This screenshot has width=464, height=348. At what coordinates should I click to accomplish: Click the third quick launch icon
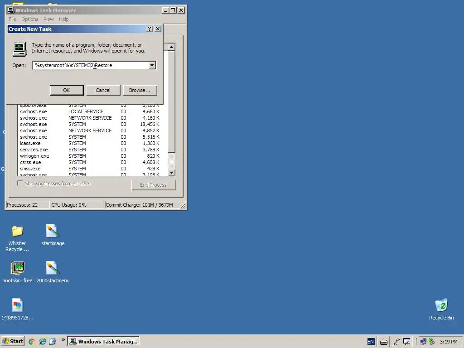(x=53, y=342)
